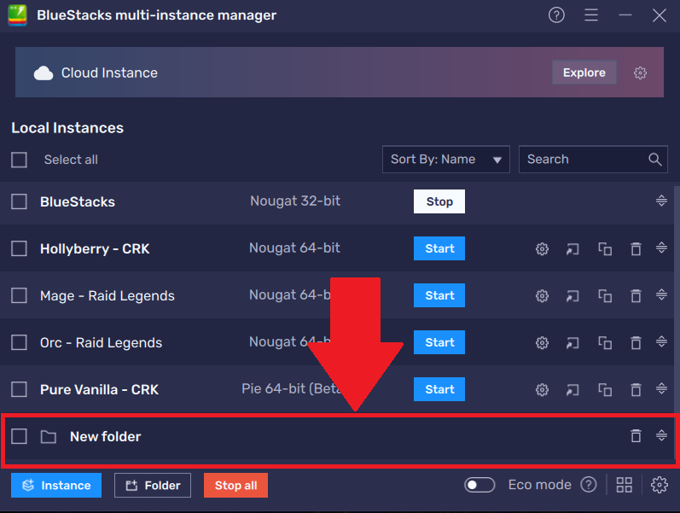The height and width of the screenshot is (513, 680).
Task: Delete the Mage - Raid Legends instance
Action: tap(636, 295)
